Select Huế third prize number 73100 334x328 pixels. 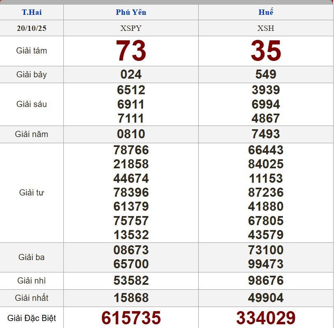point(266,250)
